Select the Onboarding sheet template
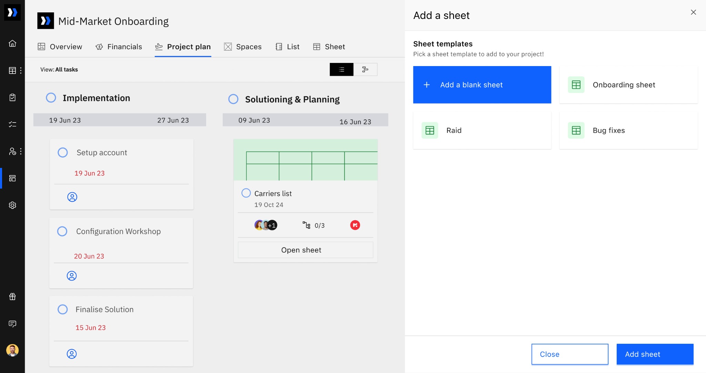Image resolution: width=706 pixels, height=373 pixels. [628, 85]
